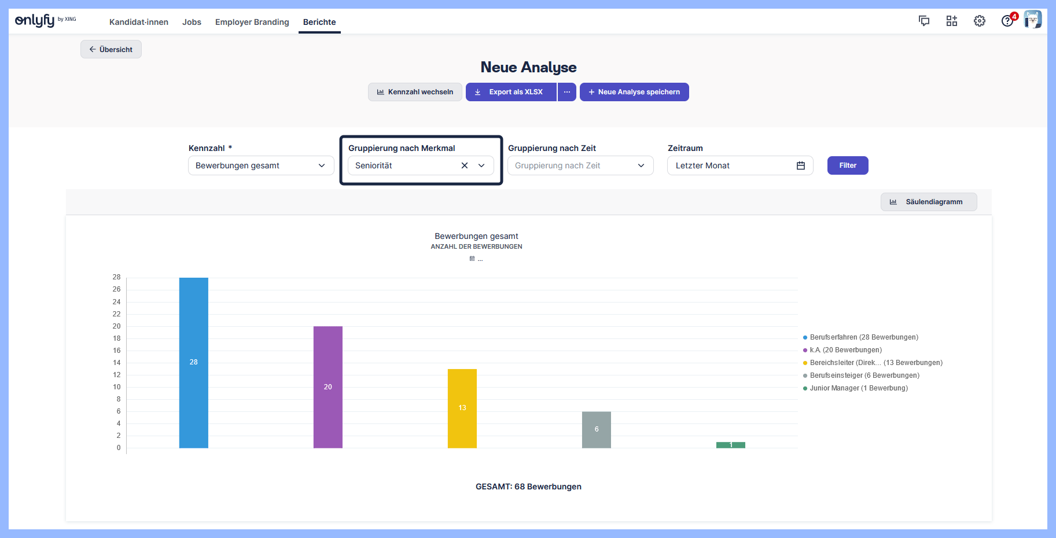1056x538 pixels.
Task: Open the messages chat icon
Action: point(924,21)
